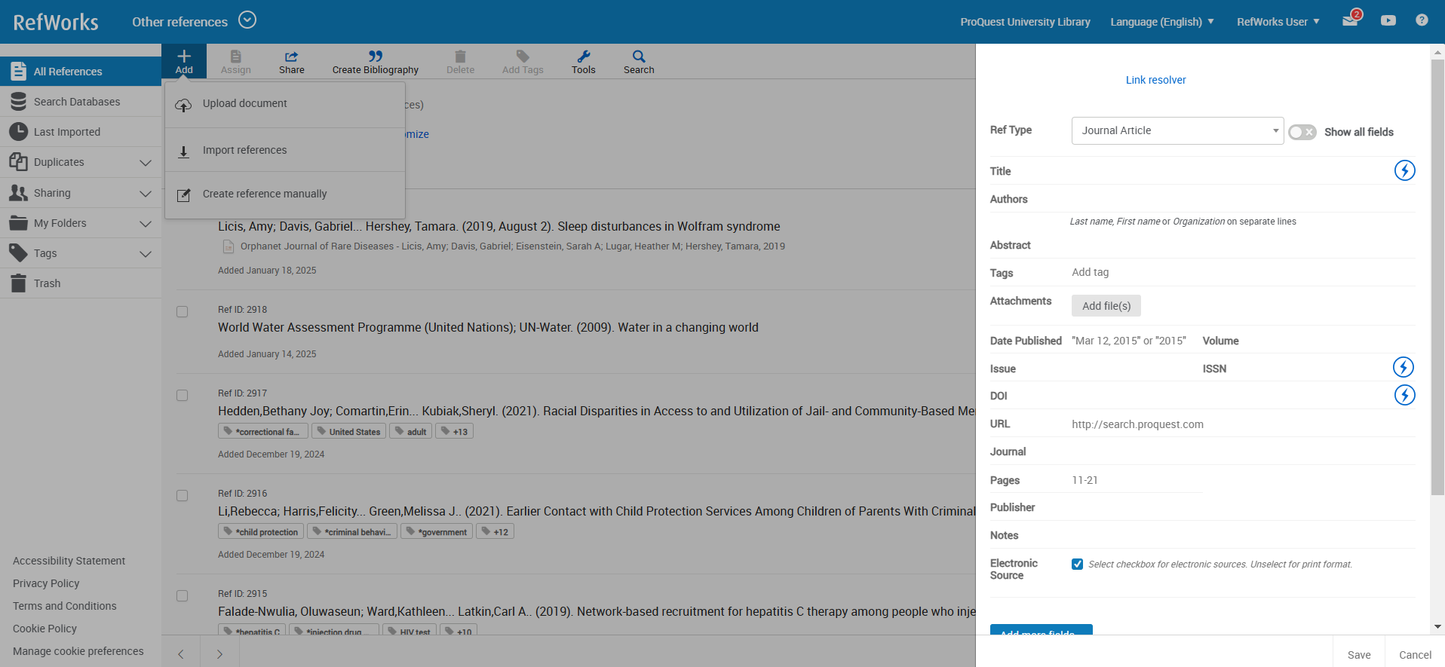The height and width of the screenshot is (667, 1445).
Task: Open the Ref Type Journal Article dropdown
Action: 1177,130
